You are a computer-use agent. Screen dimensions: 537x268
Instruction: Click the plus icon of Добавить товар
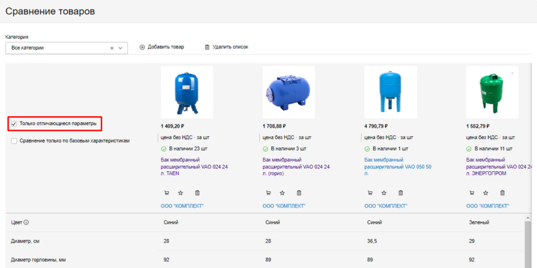tap(142, 47)
